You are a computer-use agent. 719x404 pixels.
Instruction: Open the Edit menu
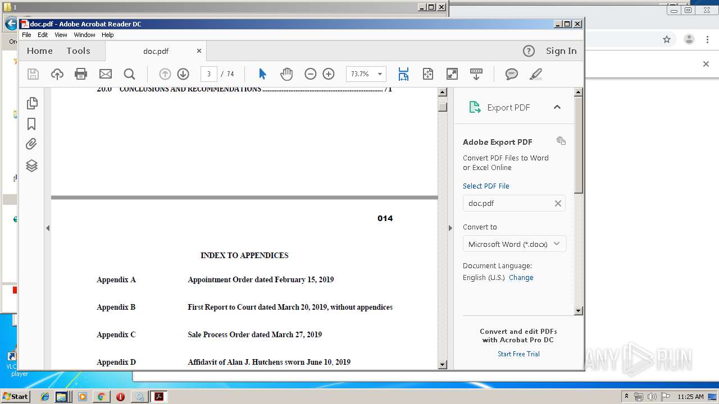[43, 35]
